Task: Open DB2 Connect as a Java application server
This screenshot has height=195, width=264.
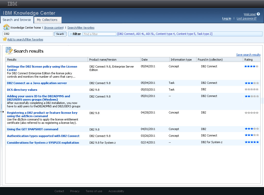Action: (x=37, y=83)
